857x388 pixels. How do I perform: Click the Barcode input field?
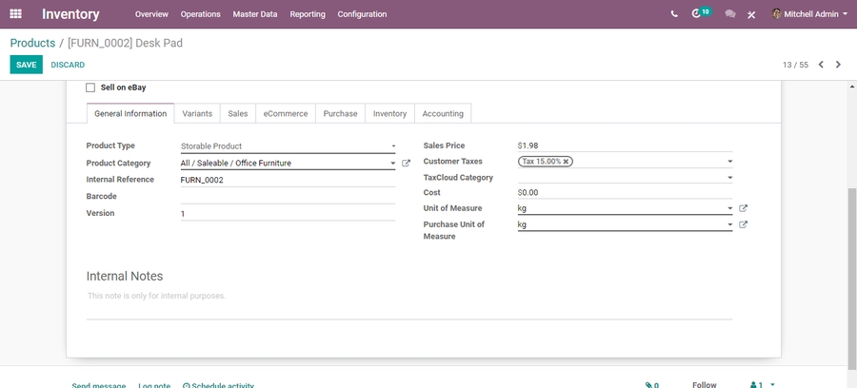288,196
